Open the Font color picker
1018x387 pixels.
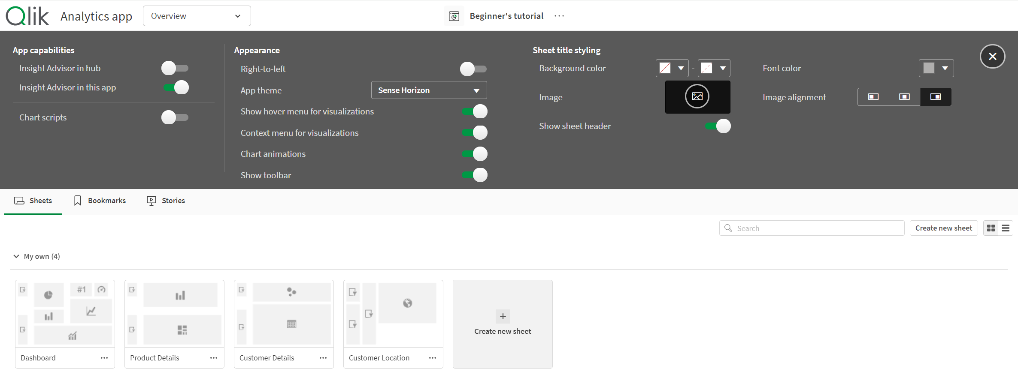click(936, 68)
